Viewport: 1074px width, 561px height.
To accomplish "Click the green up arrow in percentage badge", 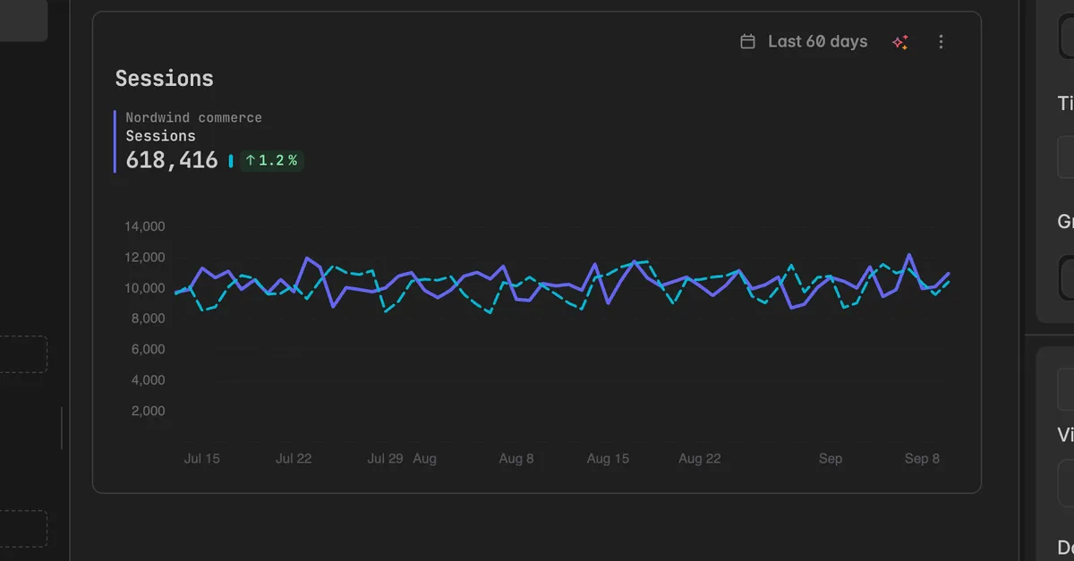I will 251,161.
